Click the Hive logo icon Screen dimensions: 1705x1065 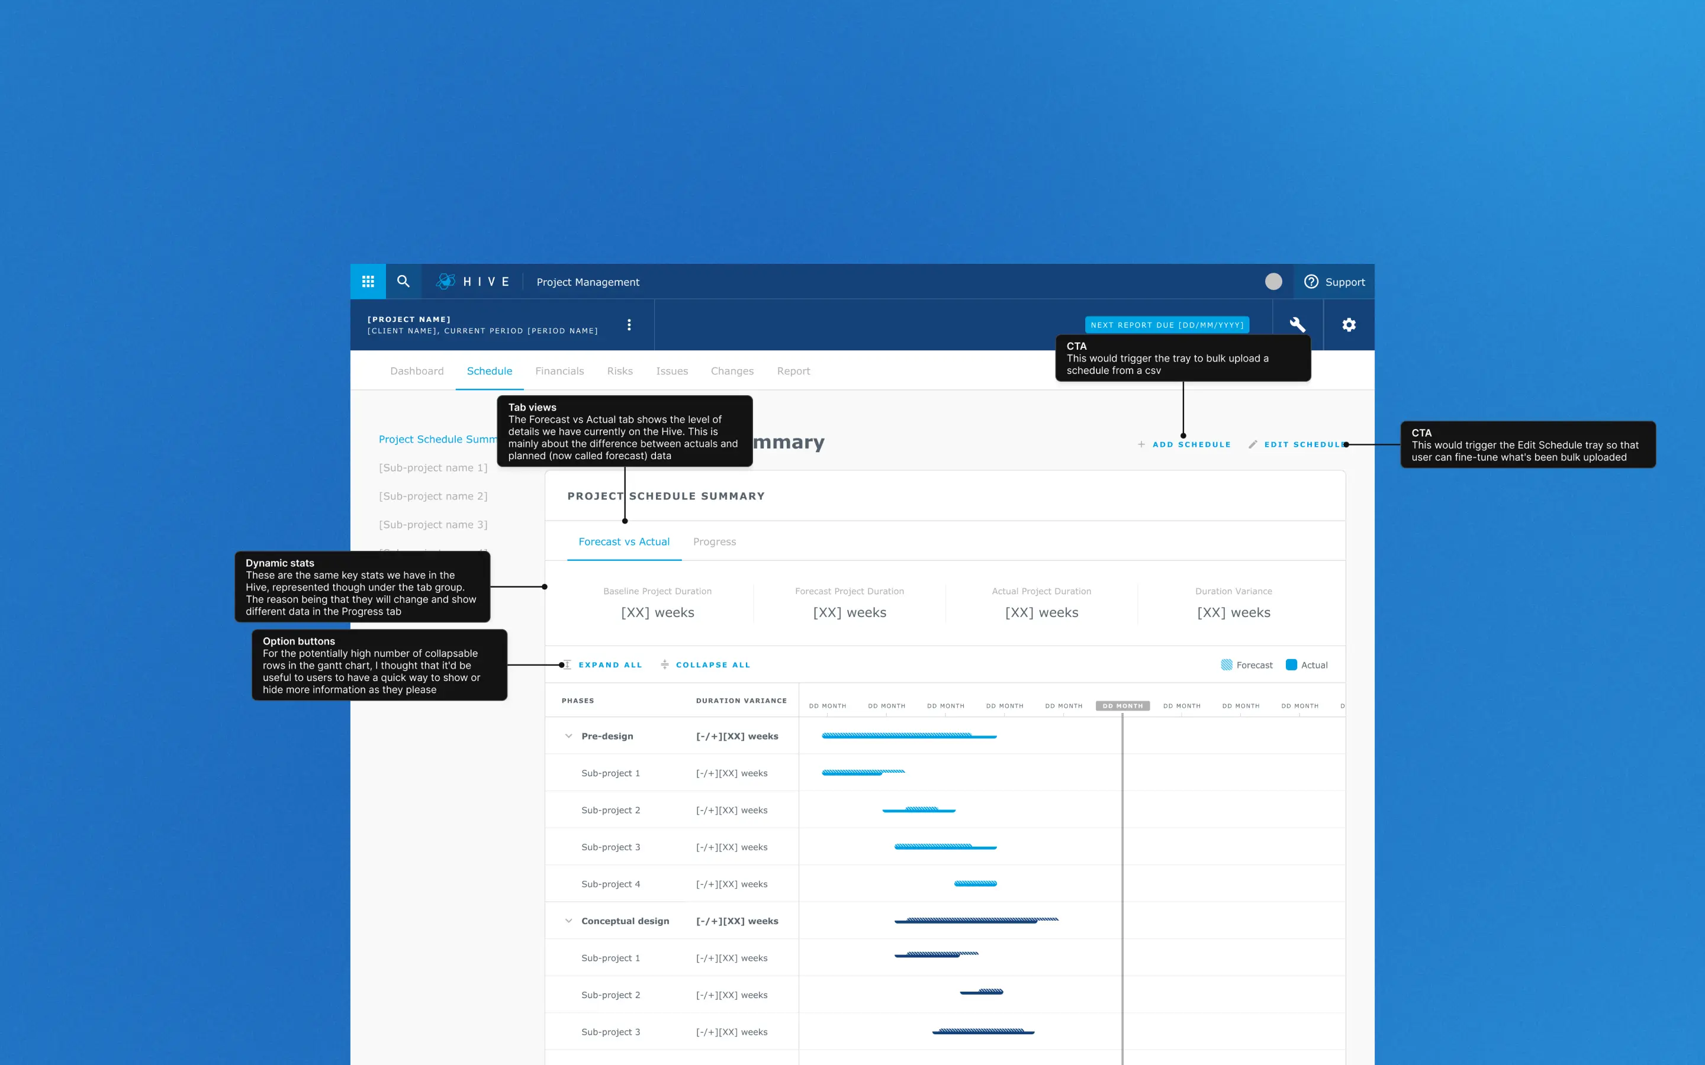coord(446,282)
